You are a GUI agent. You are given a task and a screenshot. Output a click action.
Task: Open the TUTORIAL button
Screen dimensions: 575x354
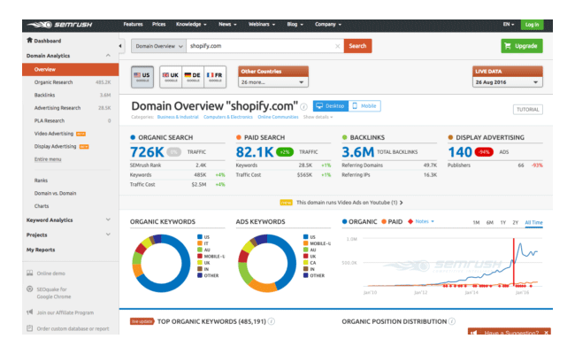528,110
